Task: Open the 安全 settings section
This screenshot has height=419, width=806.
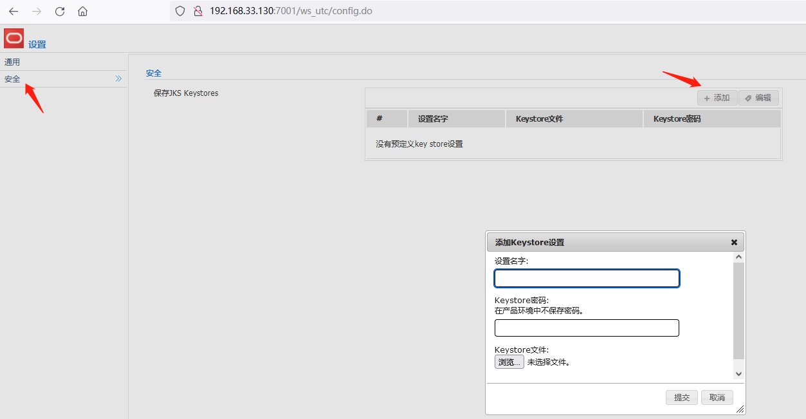Action: click(64, 79)
